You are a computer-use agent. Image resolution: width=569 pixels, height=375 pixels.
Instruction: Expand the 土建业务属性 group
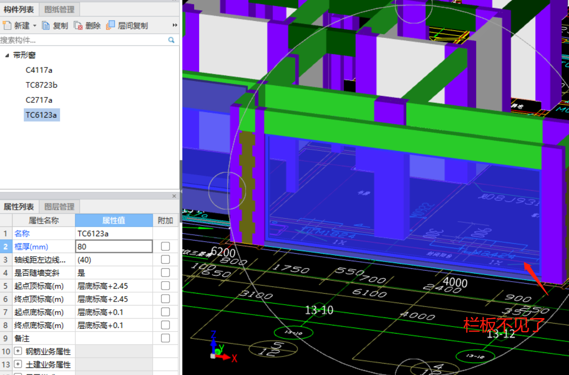coord(18,364)
